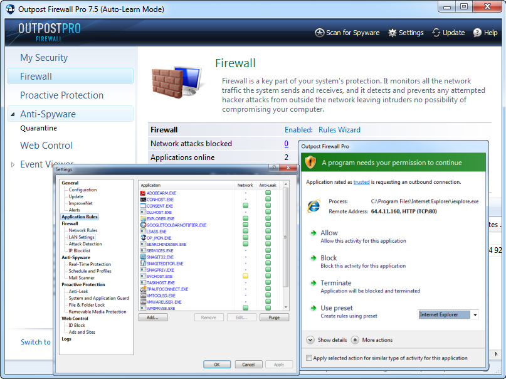Open Settings via the gear icon
506x379 pixels.
coord(393,33)
